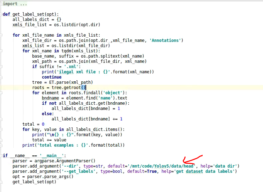263x192 pixels.
Task: Click 'tree.getroot()' on the highlighted line
Action: [x=69, y=87]
